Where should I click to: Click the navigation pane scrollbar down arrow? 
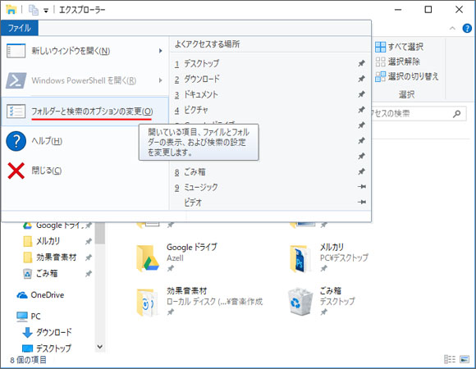click(x=100, y=347)
